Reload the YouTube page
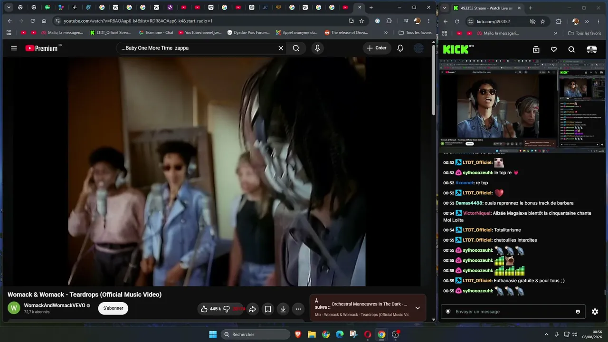Image resolution: width=608 pixels, height=342 pixels. coord(32,21)
